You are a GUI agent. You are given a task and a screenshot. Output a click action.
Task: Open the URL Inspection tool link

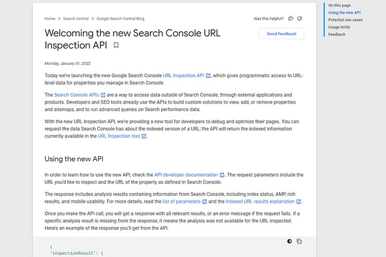pos(118,136)
